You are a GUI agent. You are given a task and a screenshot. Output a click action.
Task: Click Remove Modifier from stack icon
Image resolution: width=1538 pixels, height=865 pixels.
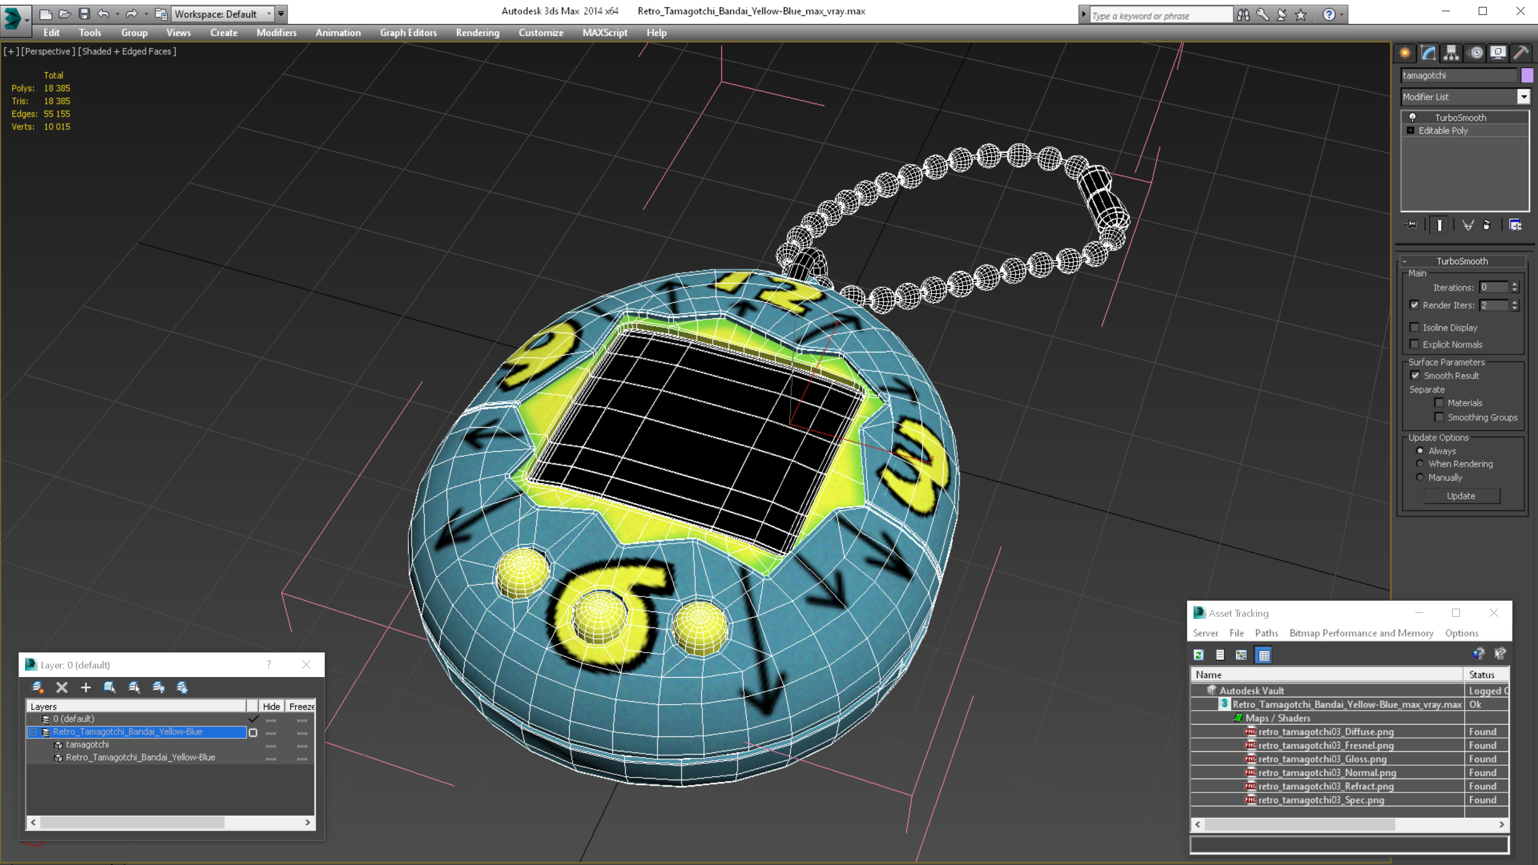[x=1487, y=225]
